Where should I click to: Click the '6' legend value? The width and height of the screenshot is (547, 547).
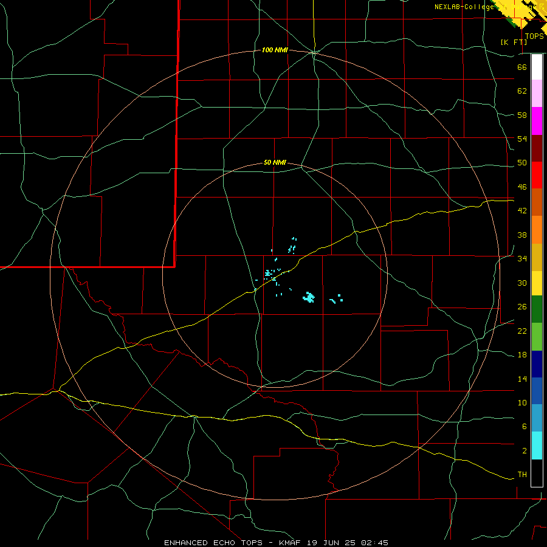[524, 427]
